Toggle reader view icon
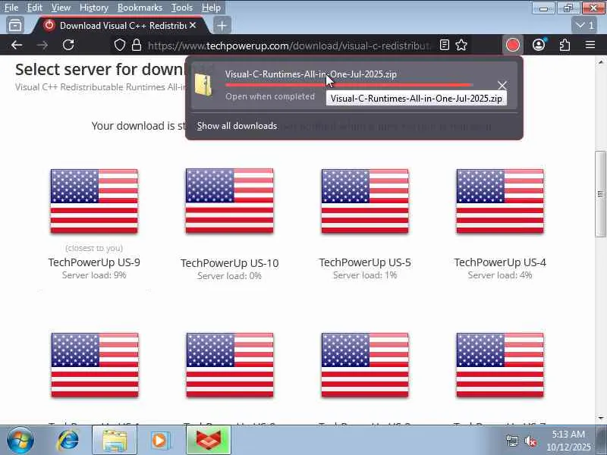Screen dimensions: 607x455 445,45
